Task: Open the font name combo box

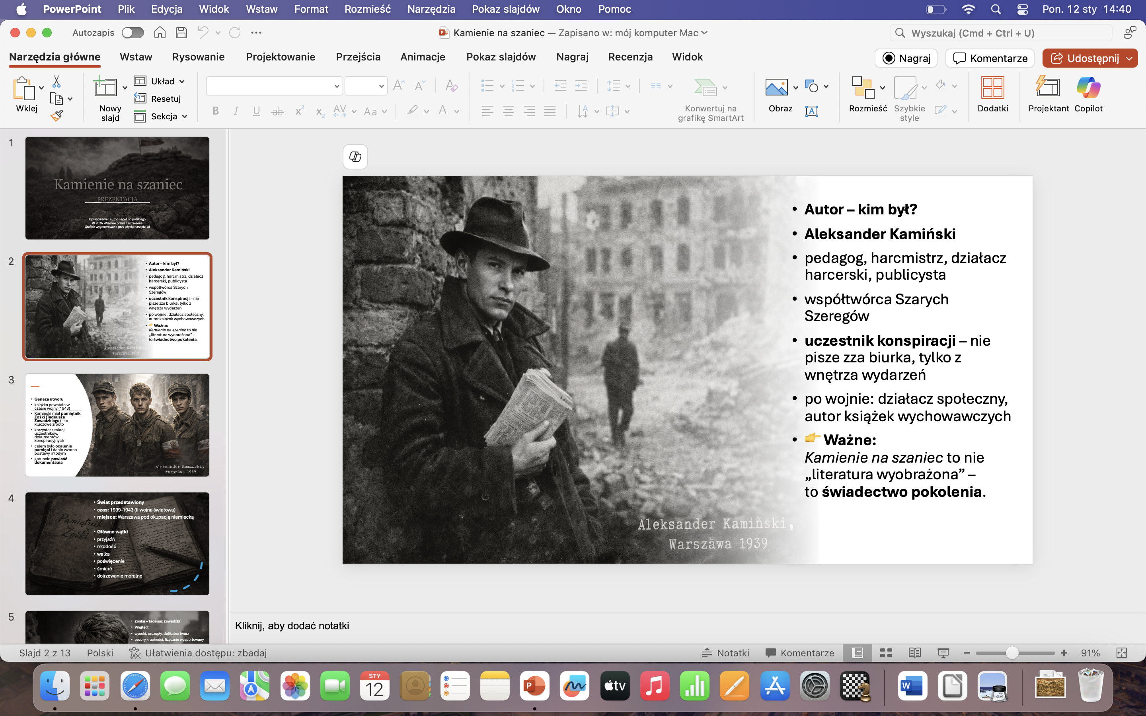Action: [274, 86]
